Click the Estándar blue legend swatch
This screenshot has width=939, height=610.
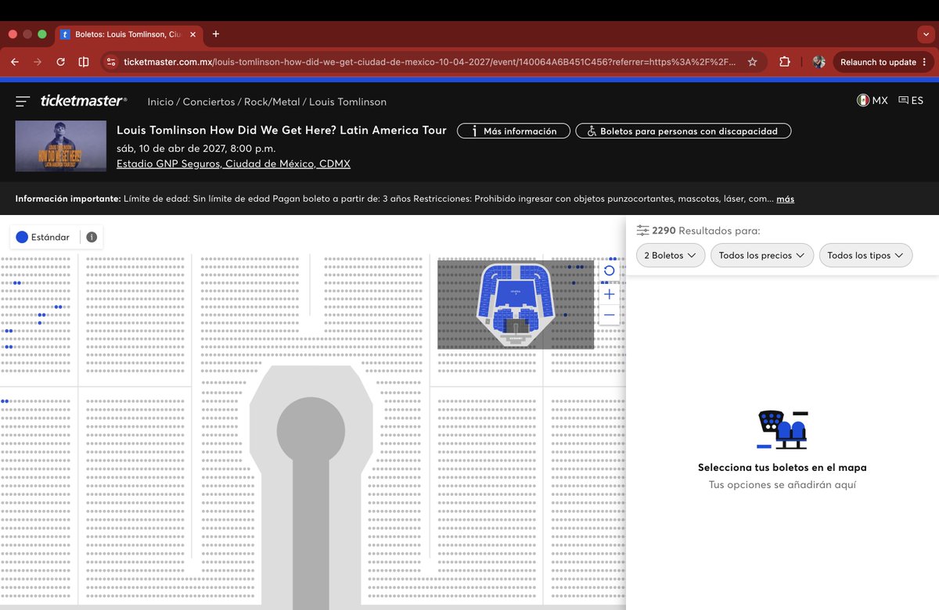(x=22, y=237)
